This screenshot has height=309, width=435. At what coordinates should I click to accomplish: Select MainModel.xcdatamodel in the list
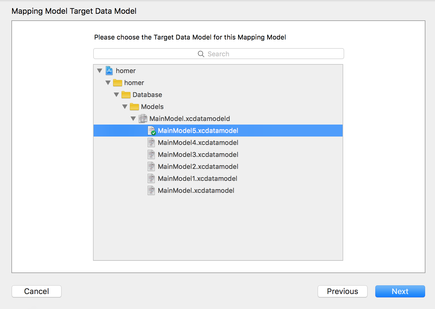[196, 191]
